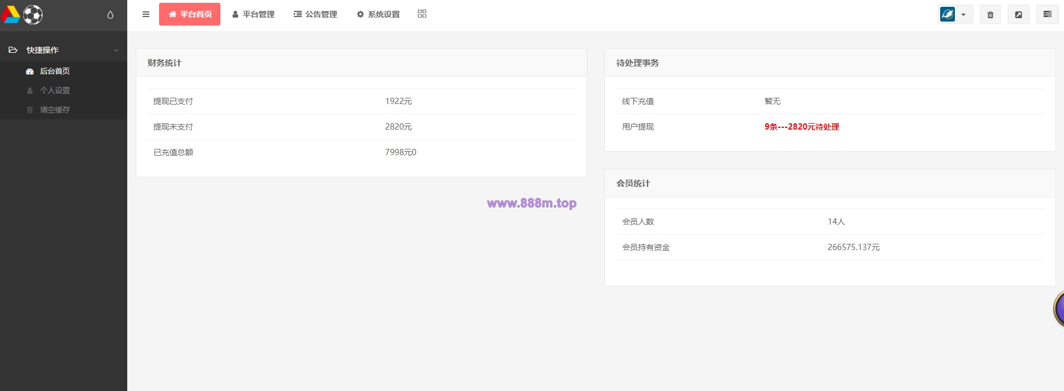Open the 平台首页 tab
The width and height of the screenshot is (1064, 391).
click(x=190, y=14)
